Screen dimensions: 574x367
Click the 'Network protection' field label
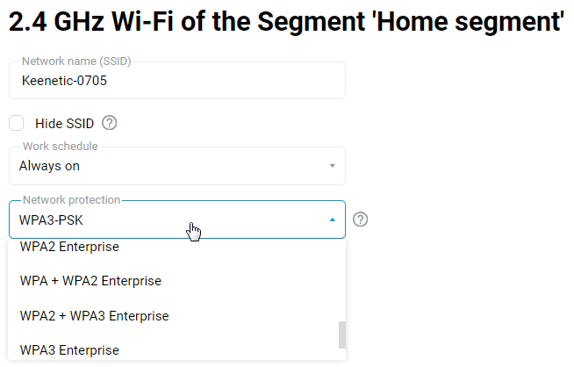click(71, 200)
